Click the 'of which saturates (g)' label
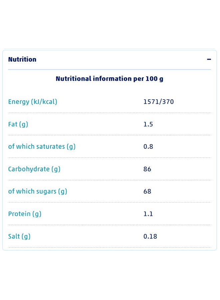This screenshot has width=220, height=300. 42,147
